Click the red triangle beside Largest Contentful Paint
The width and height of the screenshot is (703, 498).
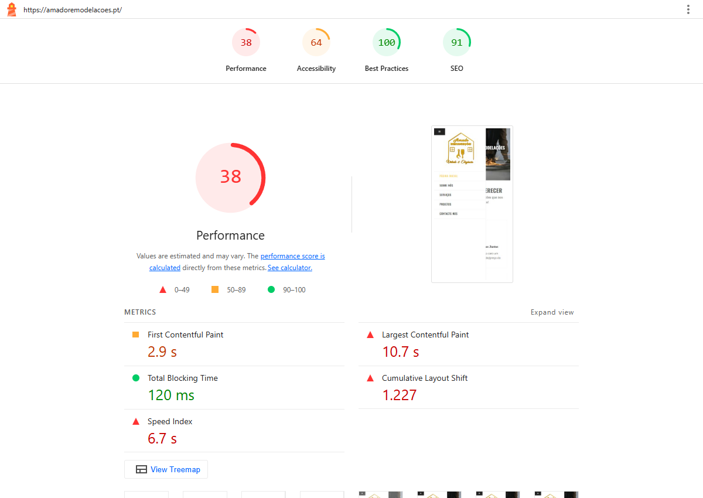click(x=370, y=335)
